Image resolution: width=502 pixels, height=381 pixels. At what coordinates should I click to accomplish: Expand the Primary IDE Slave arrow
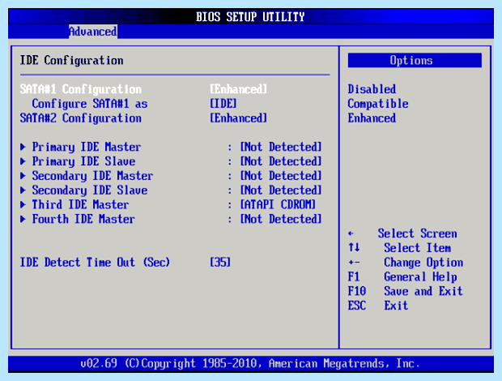pyautogui.click(x=23, y=161)
